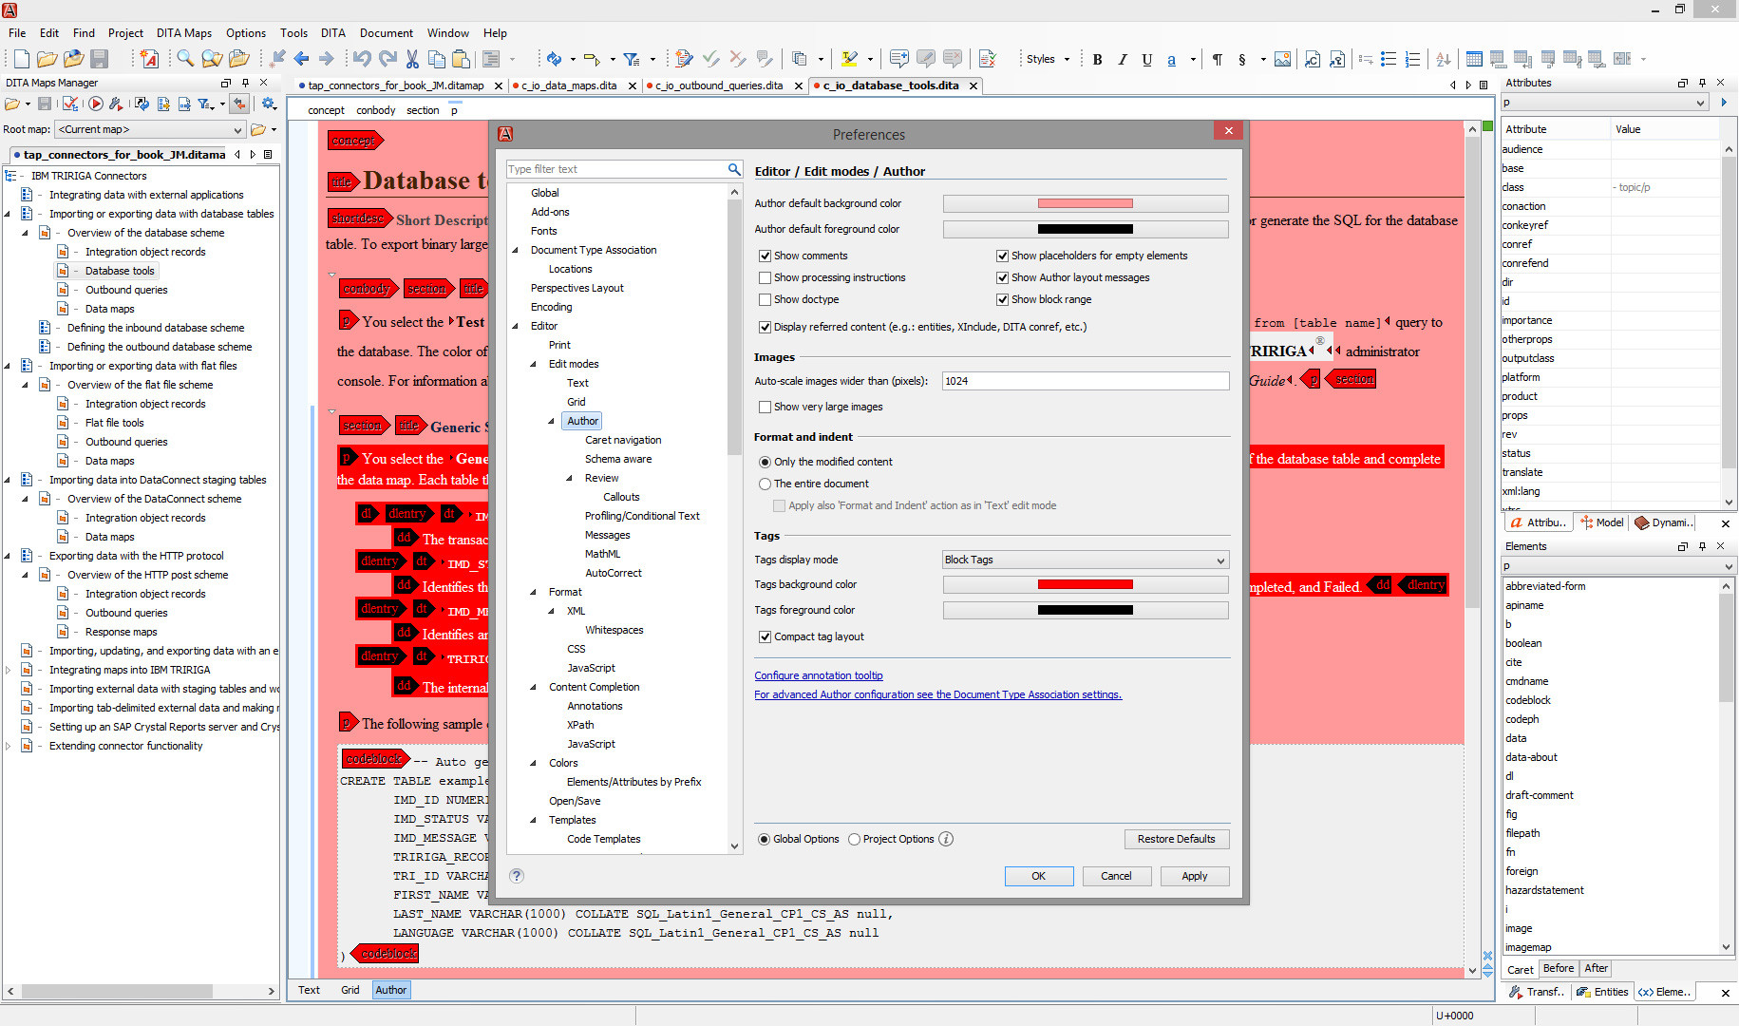Image resolution: width=1739 pixels, height=1026 pixels.
Task: Click the blue Back navigation arrow
Action: coord(302,59)
